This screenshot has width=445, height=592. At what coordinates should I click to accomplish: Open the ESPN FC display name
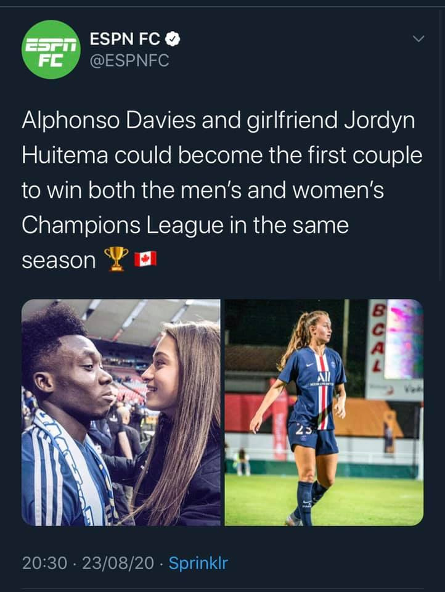[x=125, y=39]
